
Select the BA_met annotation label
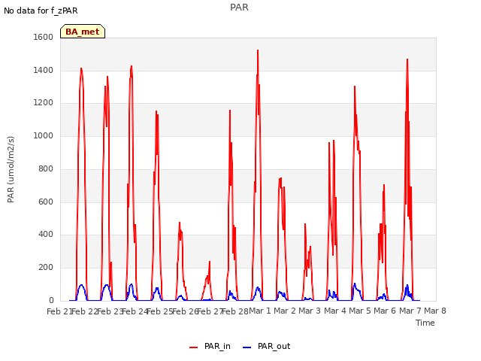(83, 32)
